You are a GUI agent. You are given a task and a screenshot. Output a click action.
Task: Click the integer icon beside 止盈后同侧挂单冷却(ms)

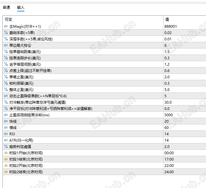[6, 115]
